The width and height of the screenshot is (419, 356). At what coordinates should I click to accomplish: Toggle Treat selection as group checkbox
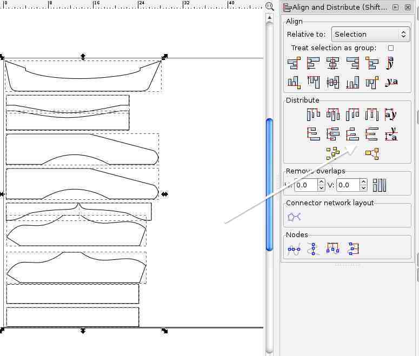pyautogui.click(x=391, y=48)
